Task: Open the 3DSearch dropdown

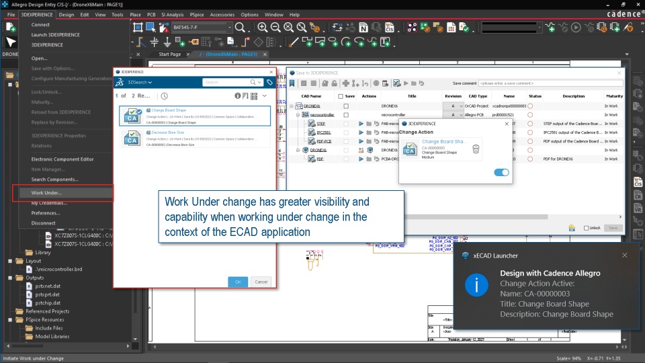Action: [140, 82]
